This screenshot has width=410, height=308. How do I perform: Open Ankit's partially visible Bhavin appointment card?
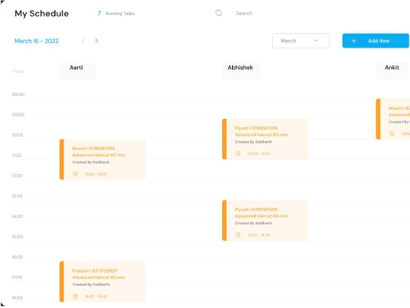coord(393,119)
